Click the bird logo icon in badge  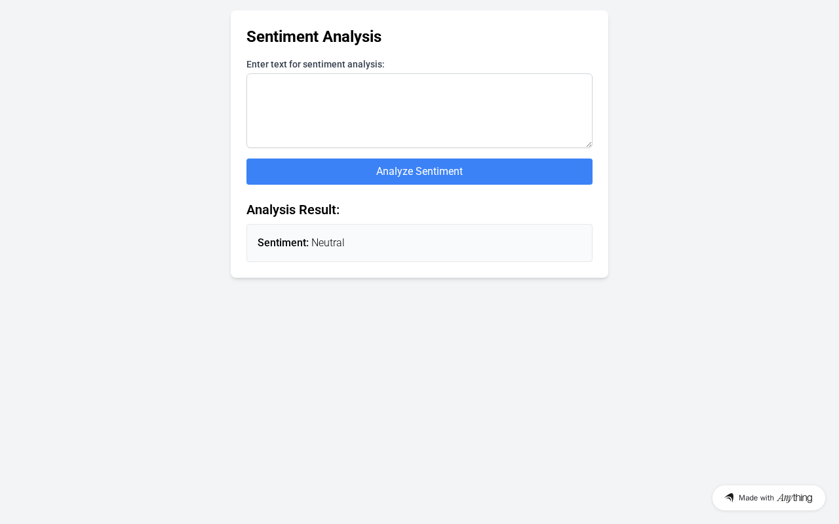(x=729, y=498)
